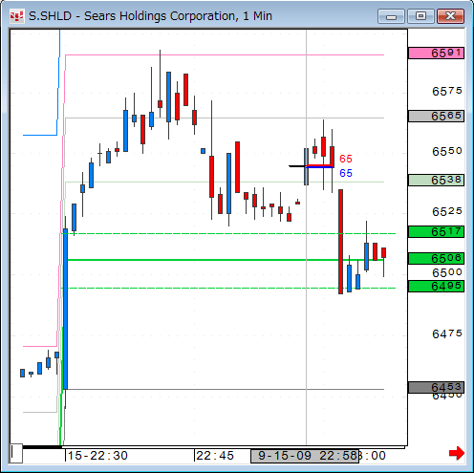Click the green 6506 price marker
474x473 pixels.
tap(436, 258)
